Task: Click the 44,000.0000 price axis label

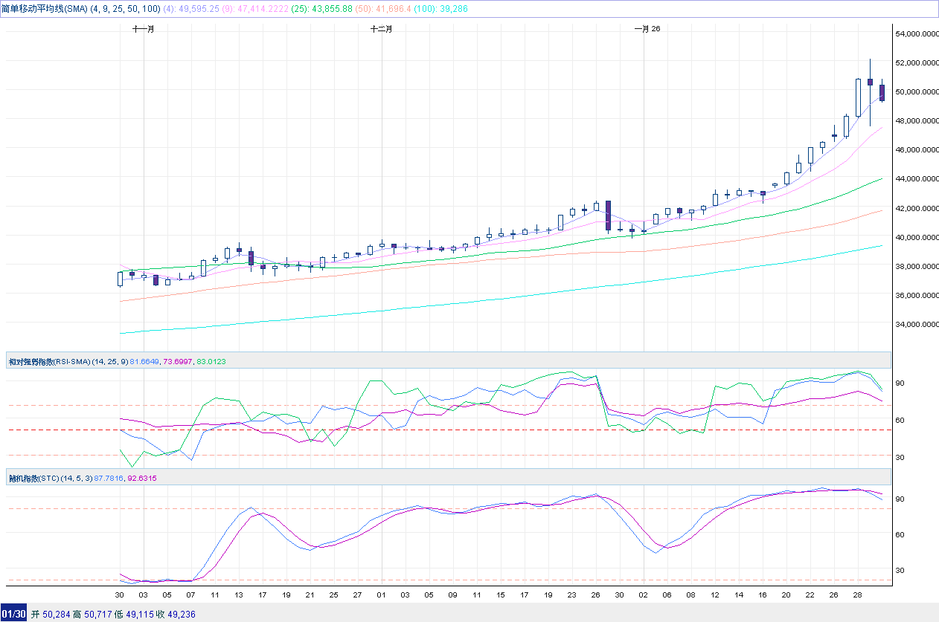Action: (916, 179)
